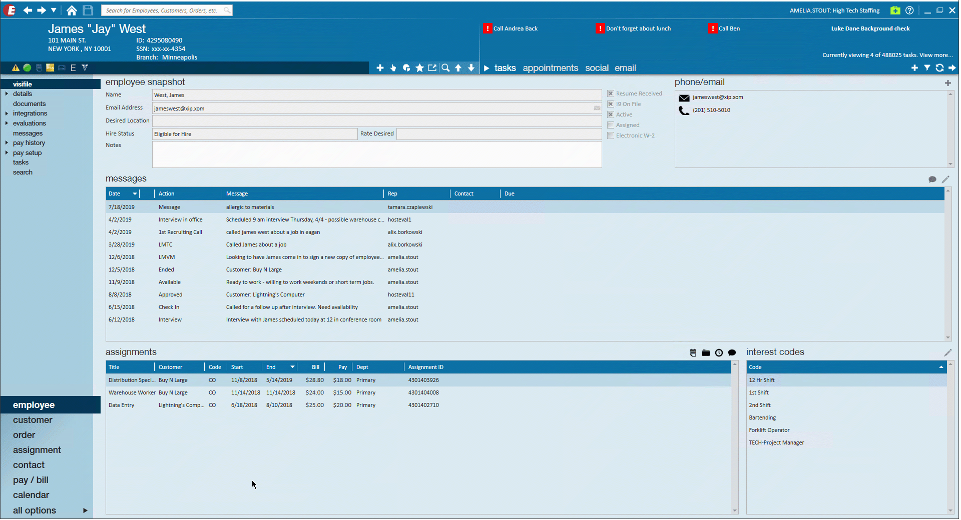The width and height of the screenshot is (961, 520).
Task: Click the hand pointer actions icon
Action: [393, 67]
